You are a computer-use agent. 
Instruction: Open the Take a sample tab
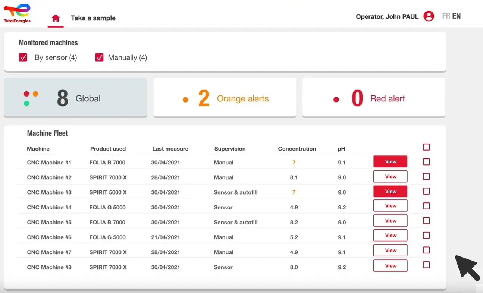coord(93,18)
